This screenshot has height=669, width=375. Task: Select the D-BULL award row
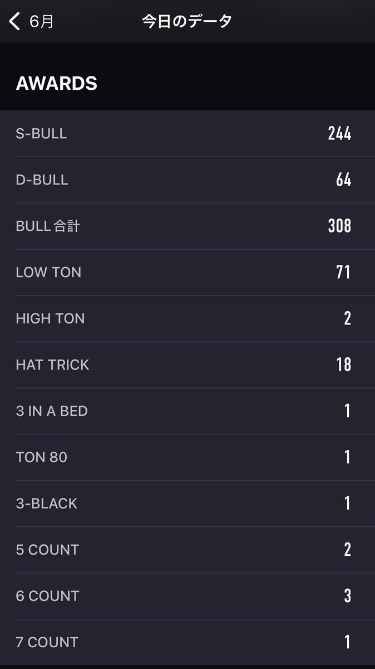pyautogui.click(x=187, y=180)
